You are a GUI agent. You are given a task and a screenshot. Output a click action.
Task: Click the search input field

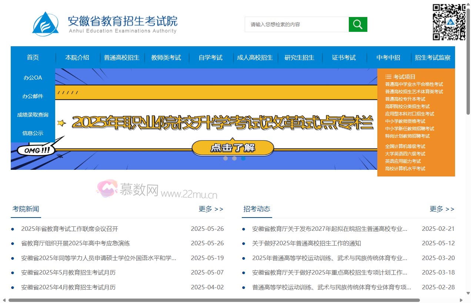pyautogui.click(x=297, y=24)
